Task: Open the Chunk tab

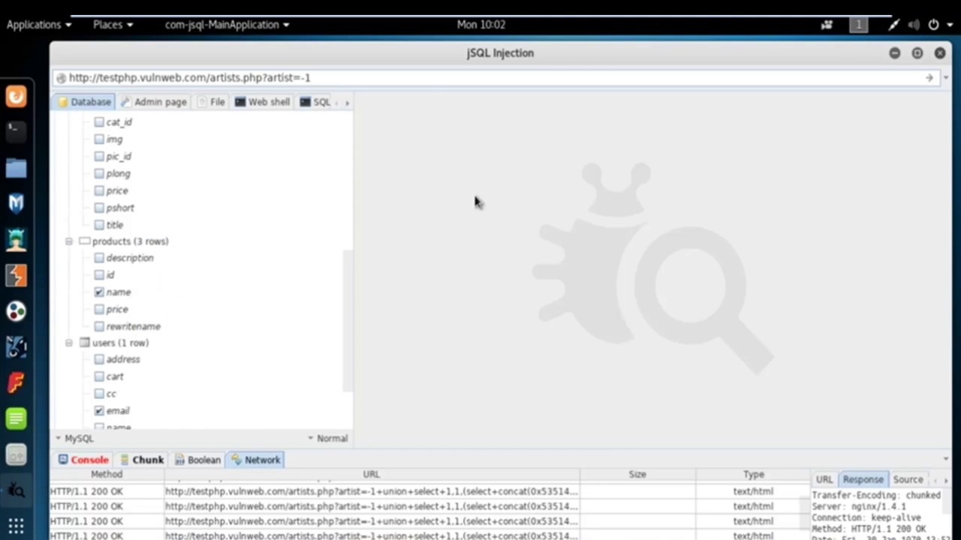Action: (142, 460)
